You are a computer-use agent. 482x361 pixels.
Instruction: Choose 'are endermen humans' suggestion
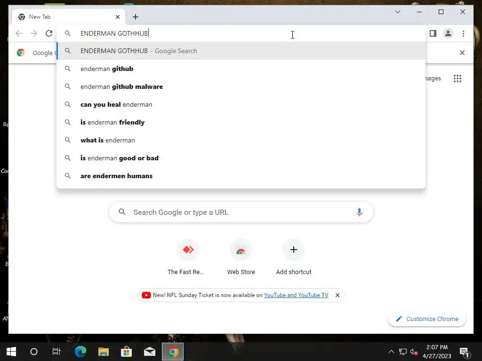click(241, 176)
